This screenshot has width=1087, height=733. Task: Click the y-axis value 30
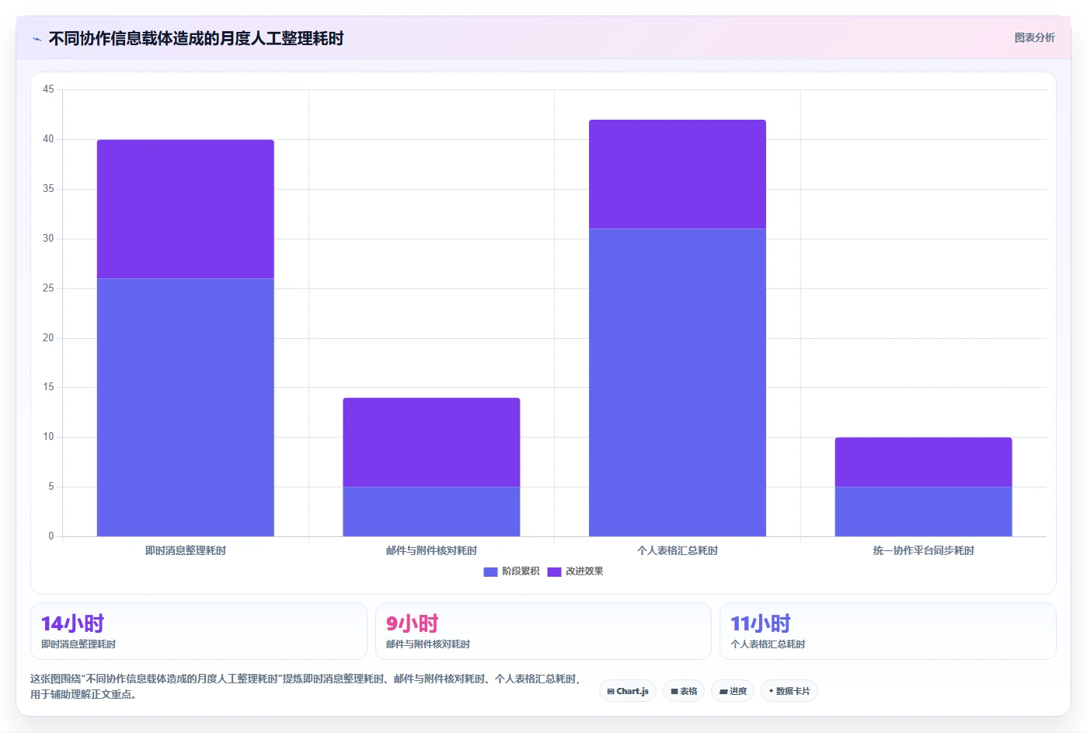tap(48, 239)
